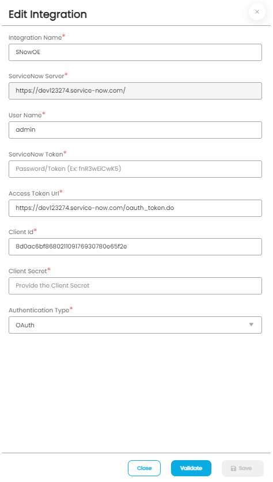Click the Save button label

[245, 468]
